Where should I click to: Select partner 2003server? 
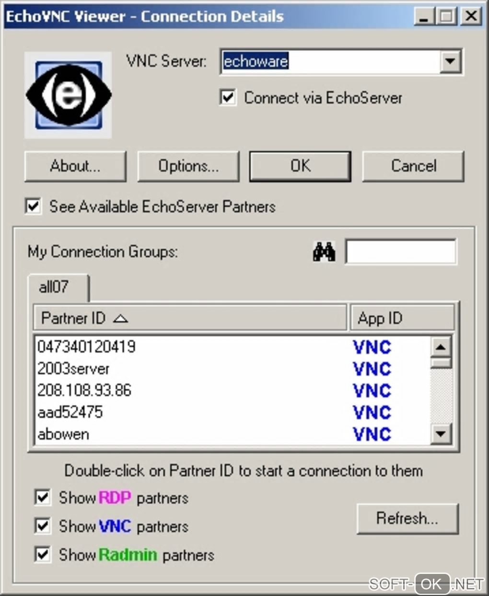pos(74,368)
